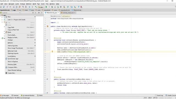The image size is (176, 99).
Task: Select Link C++ Project with Gradle
Action: [x=20, y=20]
